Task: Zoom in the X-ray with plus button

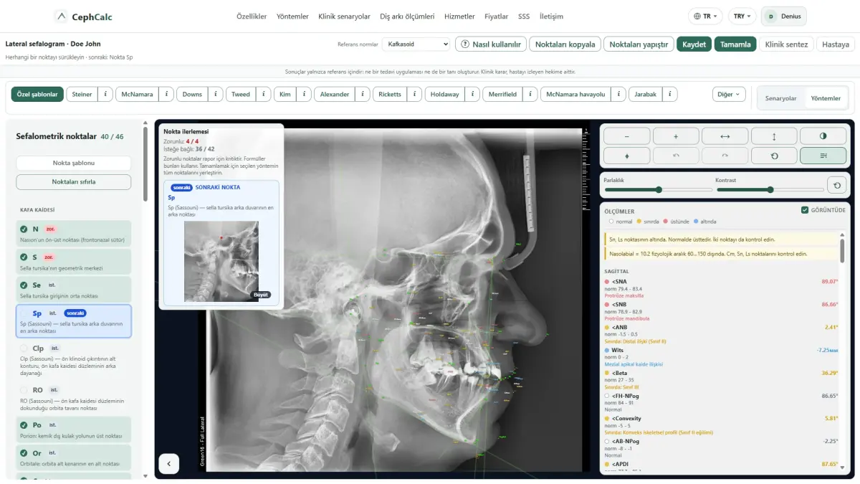Action: [676, 136]
